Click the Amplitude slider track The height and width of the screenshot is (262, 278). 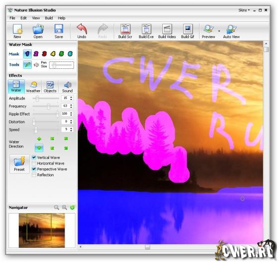tap(46, 98)
